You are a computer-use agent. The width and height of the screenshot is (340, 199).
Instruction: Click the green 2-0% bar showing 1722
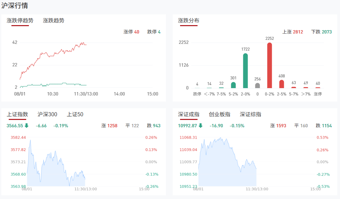(245, 71)
